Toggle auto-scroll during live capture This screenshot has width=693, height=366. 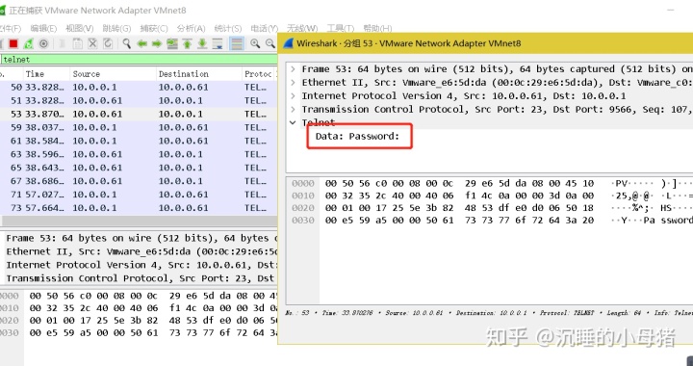[x=218, y=43]
